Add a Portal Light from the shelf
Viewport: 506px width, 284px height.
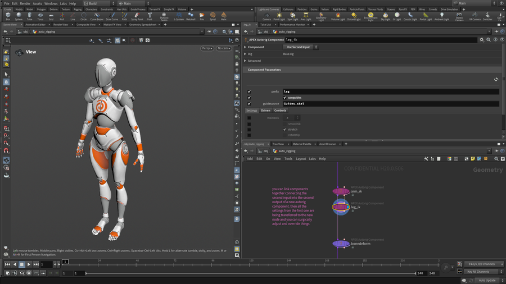pos(426,16)
